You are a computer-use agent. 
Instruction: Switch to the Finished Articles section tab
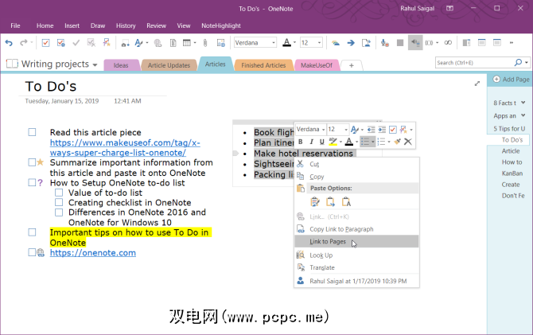point(263,64)
